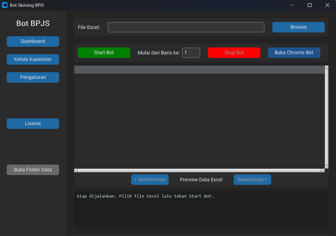The height and width of the screenshot is (236, 336).
Task: Click the status log text area
Action: point(201,209)
